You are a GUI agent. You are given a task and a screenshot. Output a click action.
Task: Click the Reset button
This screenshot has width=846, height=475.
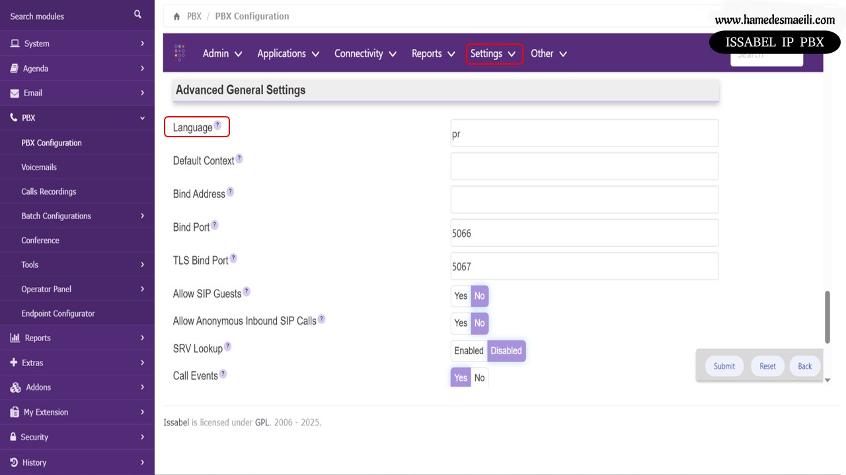[x=767, y=366]
